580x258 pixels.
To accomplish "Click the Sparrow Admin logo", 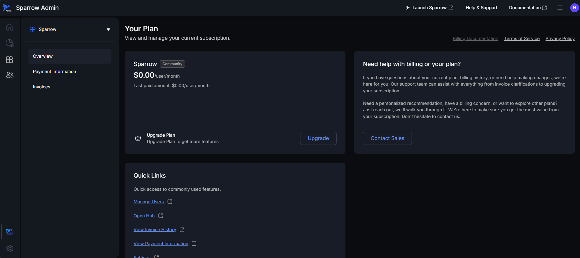I will (7, 8).
